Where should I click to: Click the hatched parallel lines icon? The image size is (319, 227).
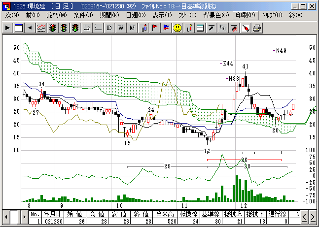click(x=223, y=28)
